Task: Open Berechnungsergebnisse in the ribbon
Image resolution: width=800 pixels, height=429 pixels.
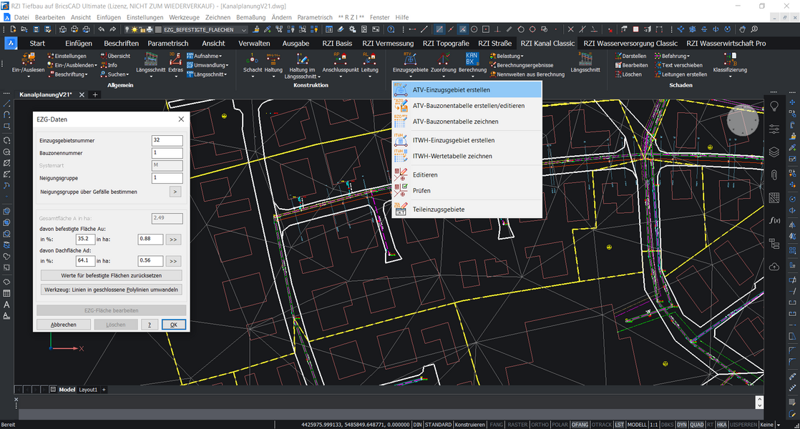Action: 522,65
